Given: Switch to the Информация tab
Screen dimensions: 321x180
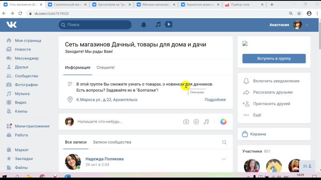Looking at the screenshot, I should [x=77, y=68].
